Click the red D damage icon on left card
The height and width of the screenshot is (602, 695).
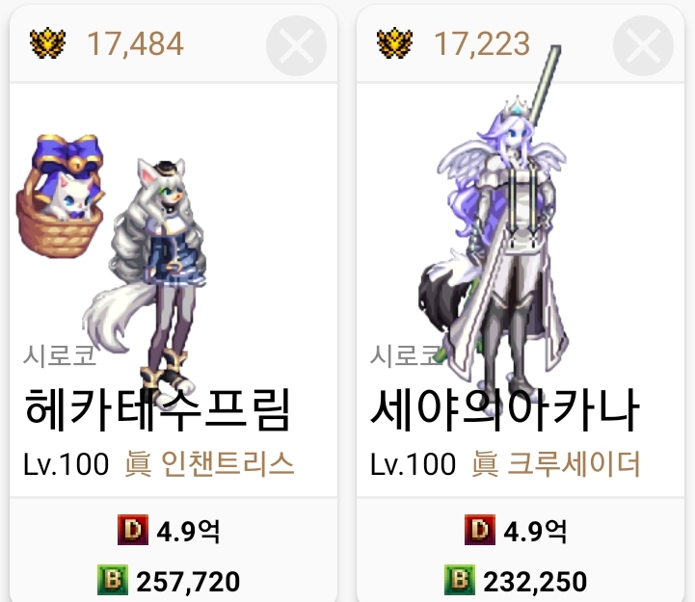coord(132,530)
